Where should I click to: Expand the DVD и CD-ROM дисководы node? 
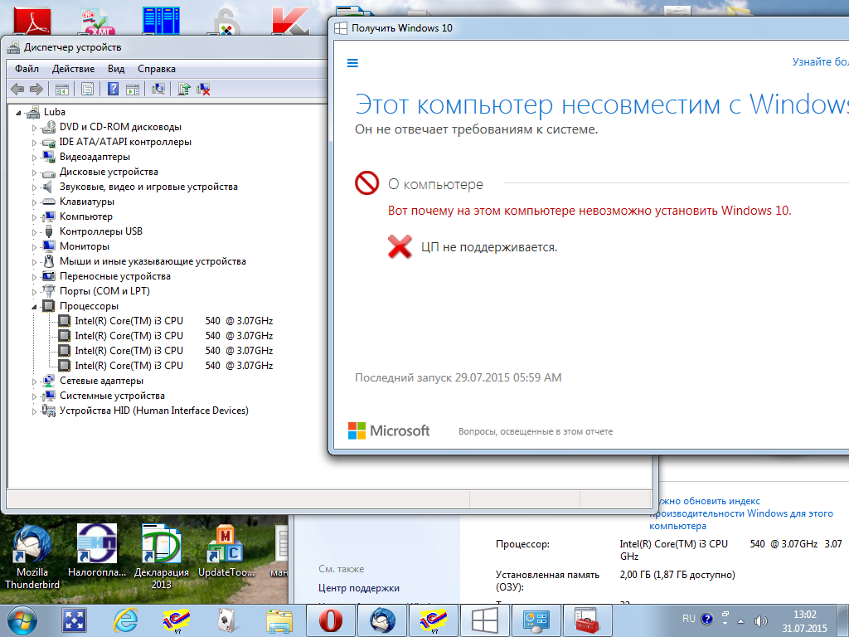tap(34, 128)
